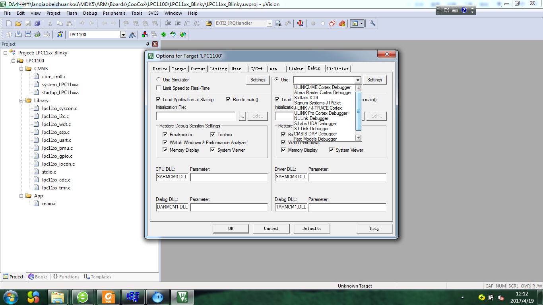Screen dimensions: 543x305
Task: Toggle the Limit Speed to Real-Time checkbox
Action: [159, 88]
